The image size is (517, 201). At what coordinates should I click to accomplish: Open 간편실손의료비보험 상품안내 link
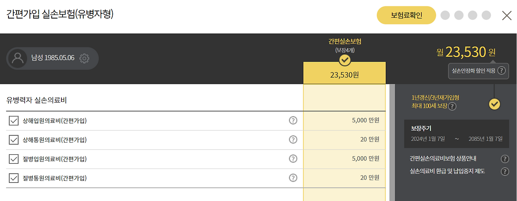[443, 159]
